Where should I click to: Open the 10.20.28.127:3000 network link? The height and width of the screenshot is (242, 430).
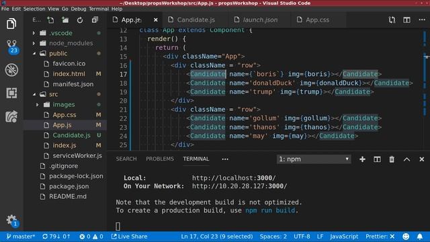pos(240,186)
